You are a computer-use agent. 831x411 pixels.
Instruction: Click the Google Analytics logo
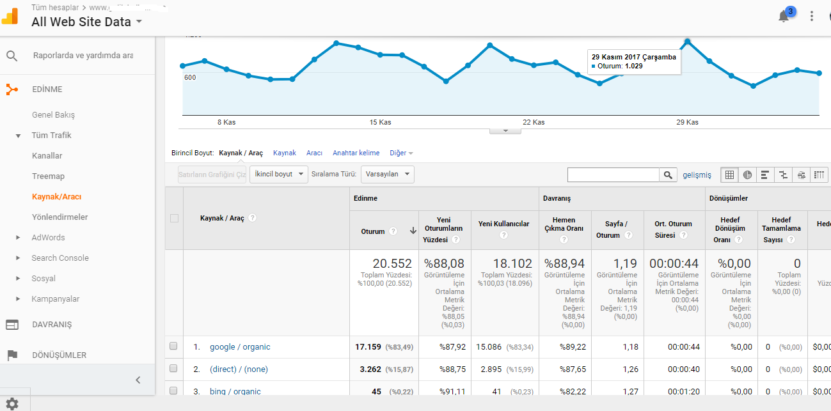coord(10,17)
